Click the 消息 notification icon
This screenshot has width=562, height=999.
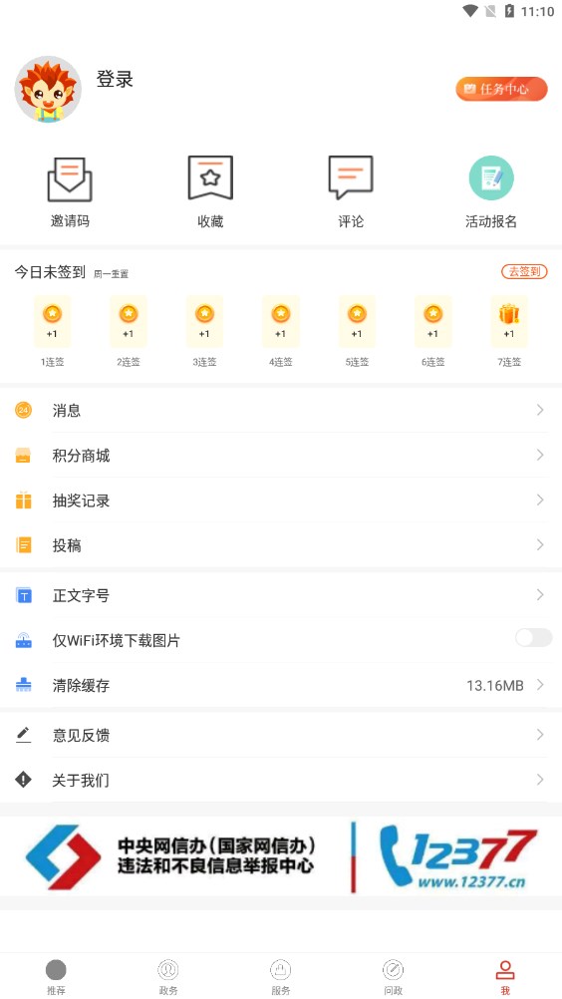24,410
